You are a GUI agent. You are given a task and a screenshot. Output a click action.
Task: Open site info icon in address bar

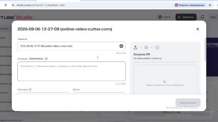click(13, 5)
